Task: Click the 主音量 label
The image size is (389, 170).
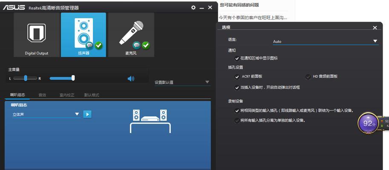Action: [x=14, y=70]
